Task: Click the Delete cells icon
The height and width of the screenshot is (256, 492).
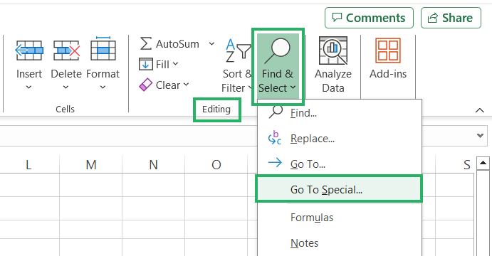Action: (66, 50)
